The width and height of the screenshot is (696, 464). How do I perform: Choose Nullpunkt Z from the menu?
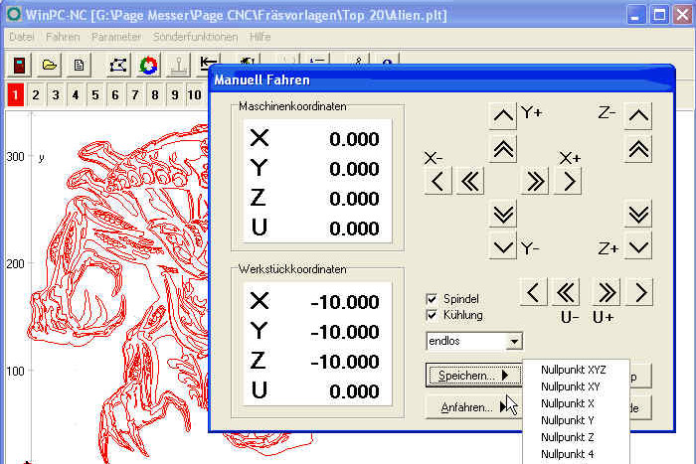(568, 437)
